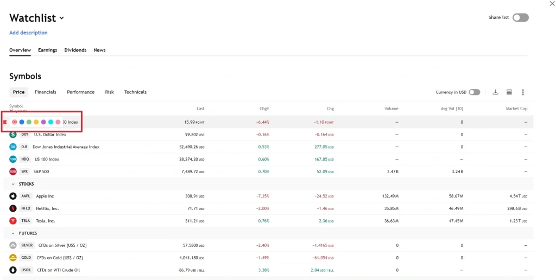Close the watchlist dialog with X

coord(552,4)
